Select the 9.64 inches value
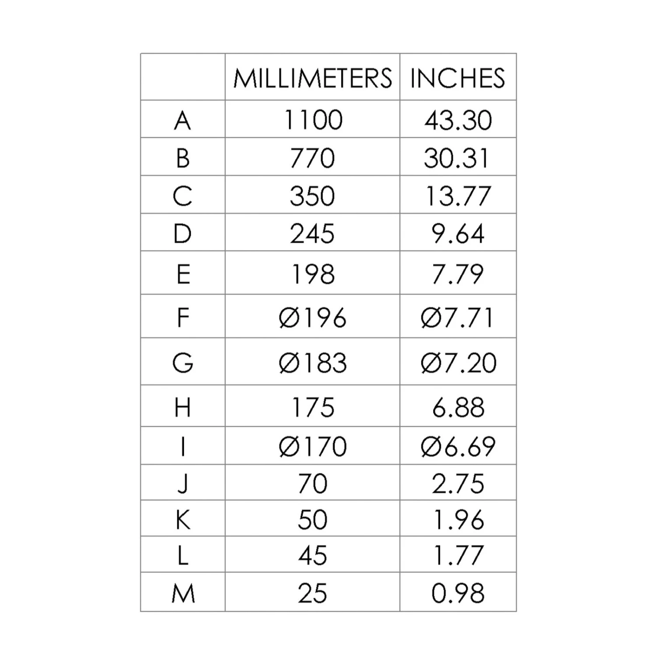657x657 pixels. (458, 233)
